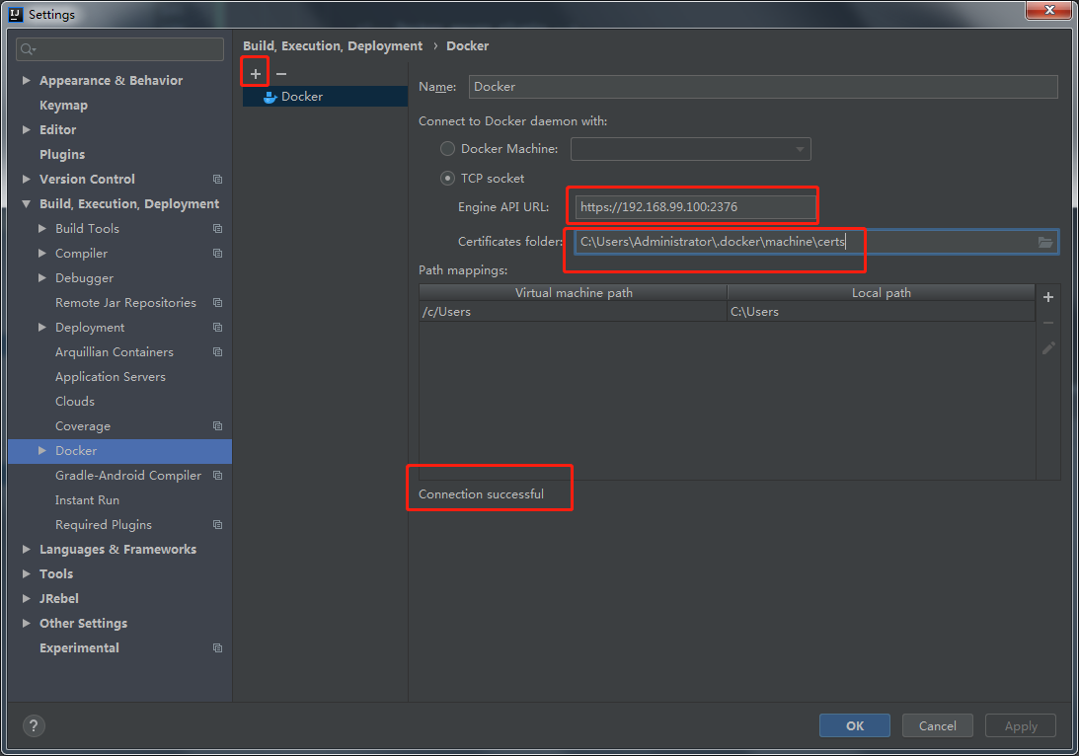Image resolution: width=1079 pixels, height=756 pixels.
Task: Select the Docker Machine radio button
Action: coord(447,148)
